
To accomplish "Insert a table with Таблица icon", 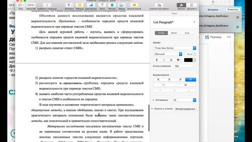I will [x=80, y=5].
